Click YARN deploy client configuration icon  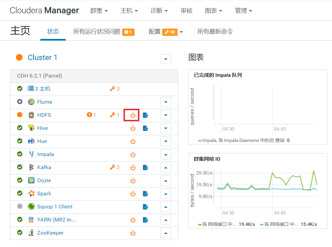point(145,220)
